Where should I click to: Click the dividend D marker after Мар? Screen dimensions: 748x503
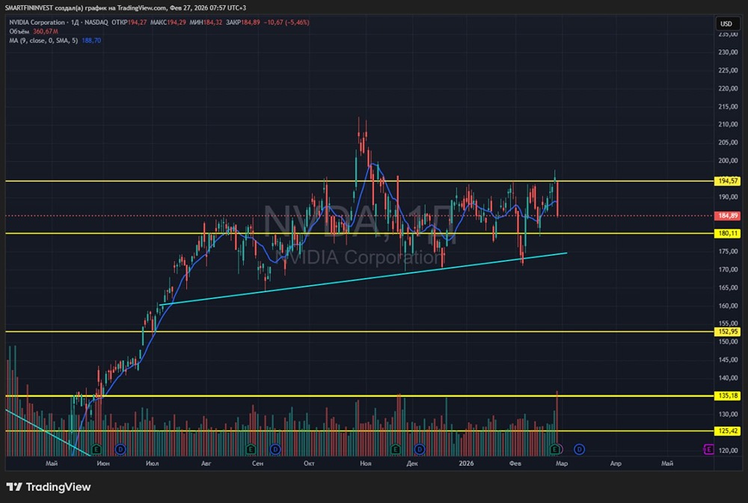coord(579,449)
